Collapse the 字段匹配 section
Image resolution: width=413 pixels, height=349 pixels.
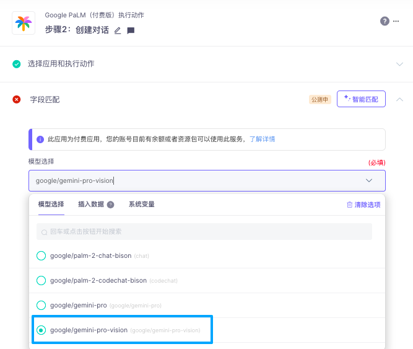[x=399, y=99]
